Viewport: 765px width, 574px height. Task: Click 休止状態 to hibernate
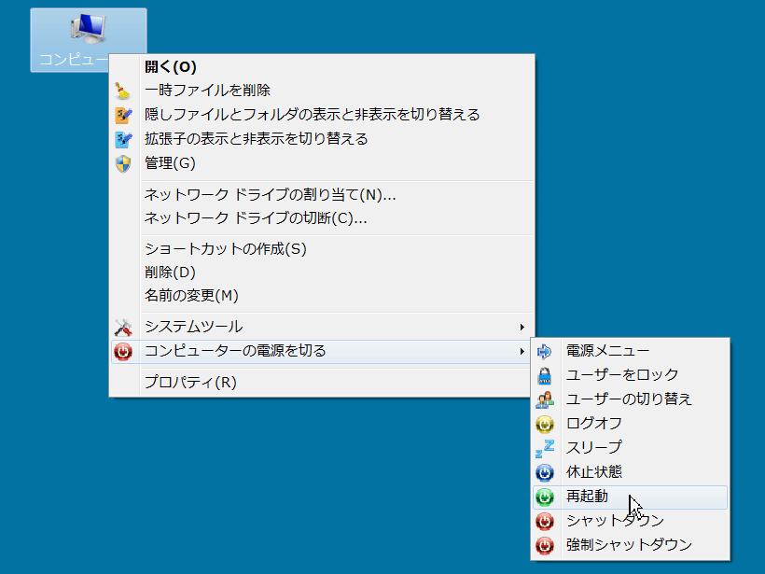click(x=593, y=472)
